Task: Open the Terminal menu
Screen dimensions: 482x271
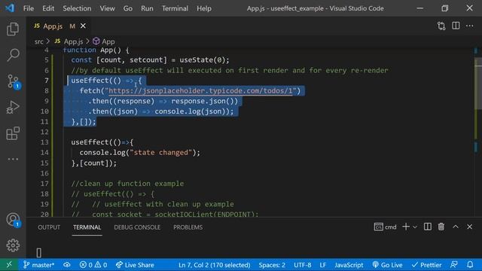Action: (x=175, y=8)
